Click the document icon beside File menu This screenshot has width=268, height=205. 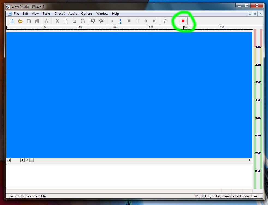(10, 14)
